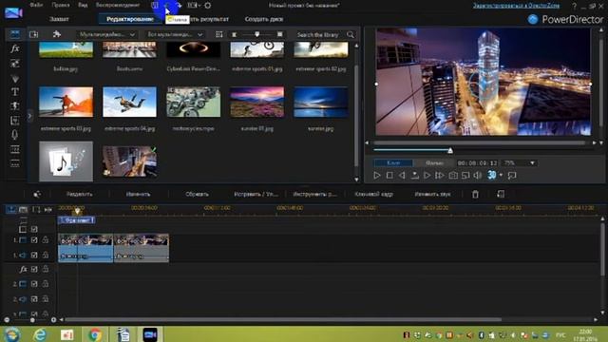
Task: Open the settings gear in top toolbar
Action: click(208, 6)
